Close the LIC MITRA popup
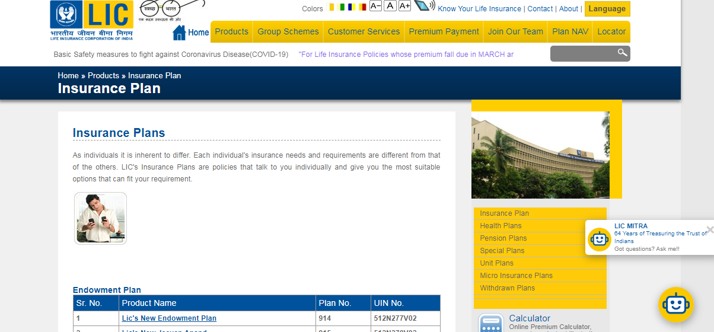The width and height of the screenshot is (714, 332). point(710,229)
